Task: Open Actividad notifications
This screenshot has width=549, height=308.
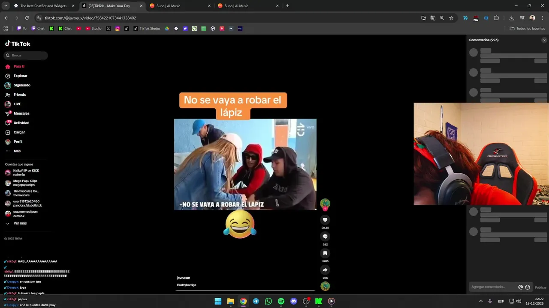Action: click(21, 123)
